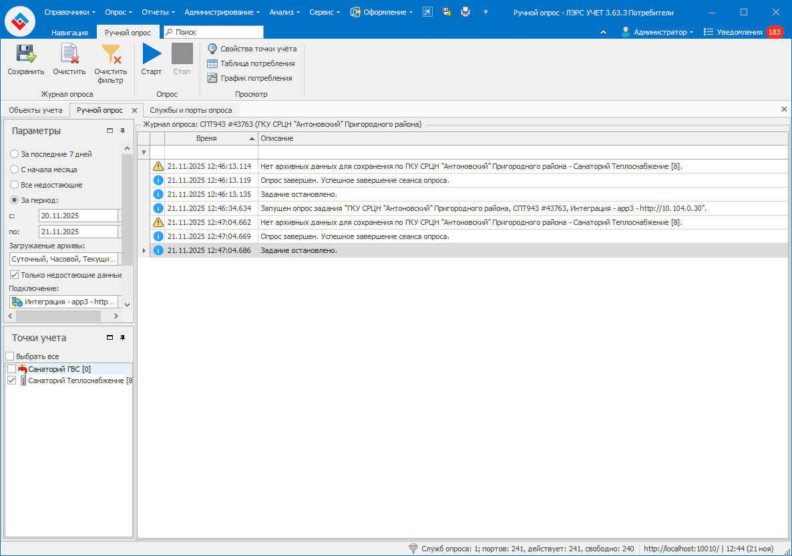
Task: Click the Search input field
Action: (217, 32)
